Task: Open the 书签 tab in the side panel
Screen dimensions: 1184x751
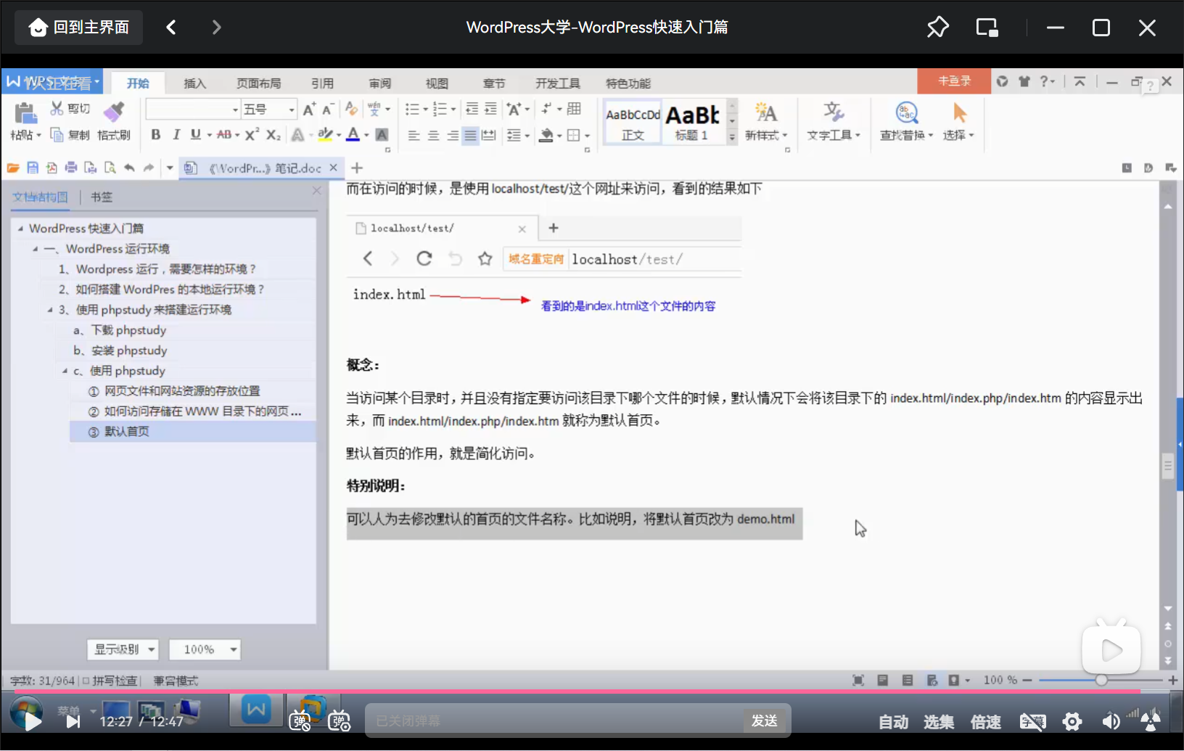Action: 102,197
